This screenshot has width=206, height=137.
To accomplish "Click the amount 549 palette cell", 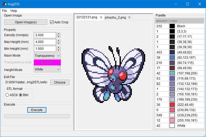I will pos(162,115).
